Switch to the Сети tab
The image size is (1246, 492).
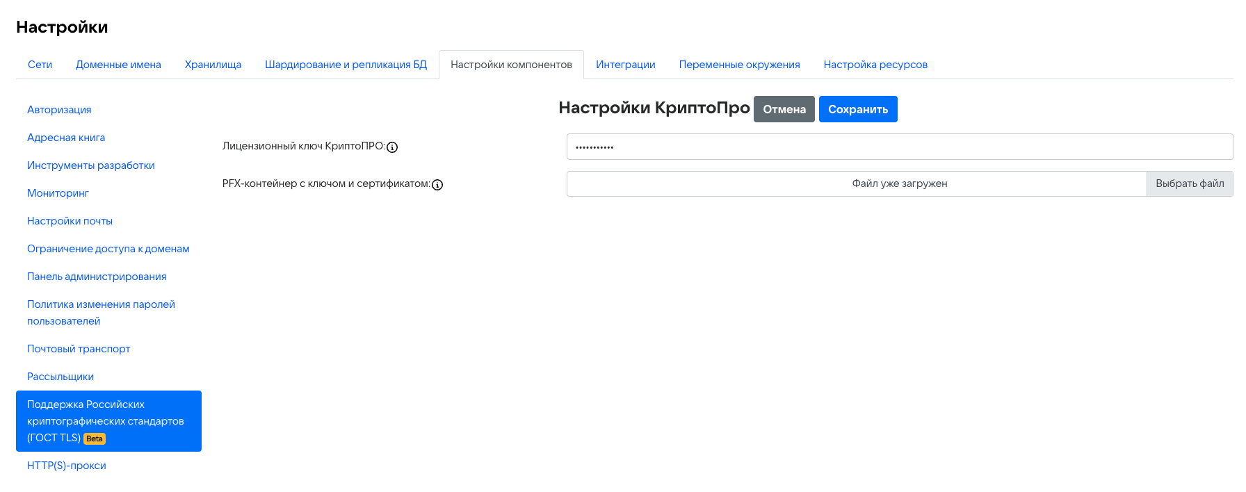[x=40, y=65]
